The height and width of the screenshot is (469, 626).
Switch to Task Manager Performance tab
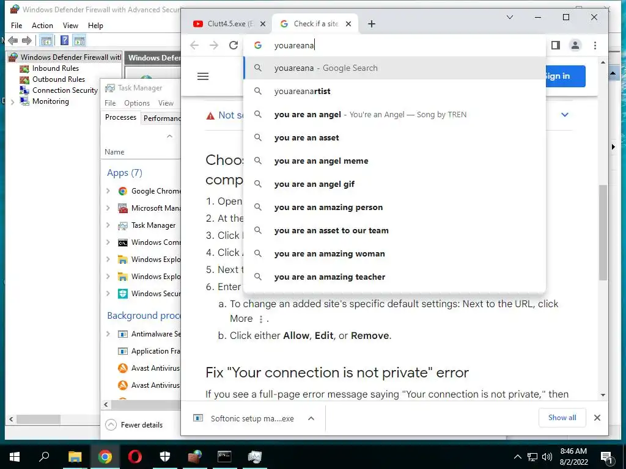(161, 118)
